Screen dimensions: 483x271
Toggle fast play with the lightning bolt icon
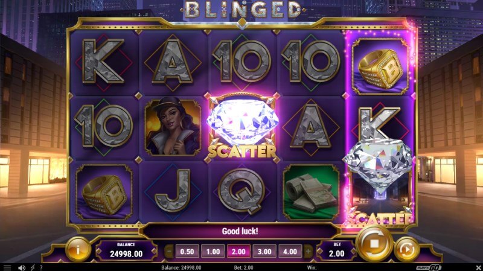33,267
